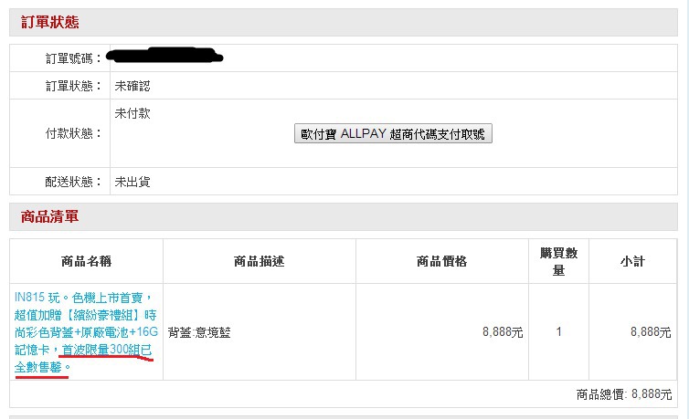
Task: Click the 未付款 payment status text
Action: tap(132, 114)
